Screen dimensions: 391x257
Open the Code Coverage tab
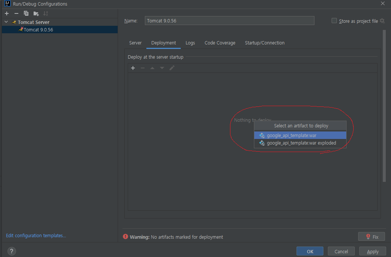point(220,43)
